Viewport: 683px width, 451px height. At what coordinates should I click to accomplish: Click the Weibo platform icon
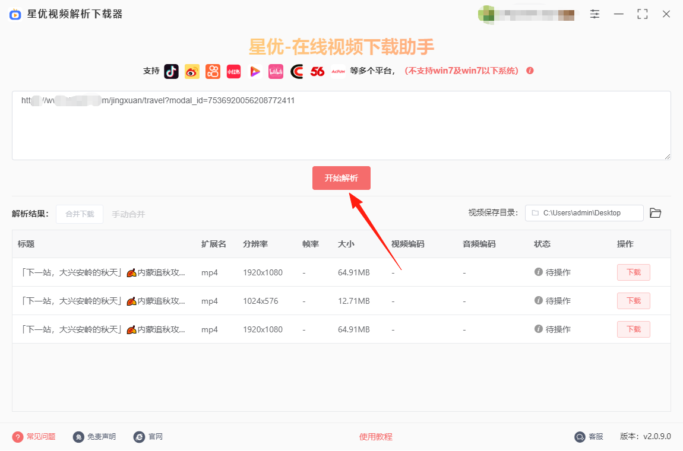pos(192,71)
